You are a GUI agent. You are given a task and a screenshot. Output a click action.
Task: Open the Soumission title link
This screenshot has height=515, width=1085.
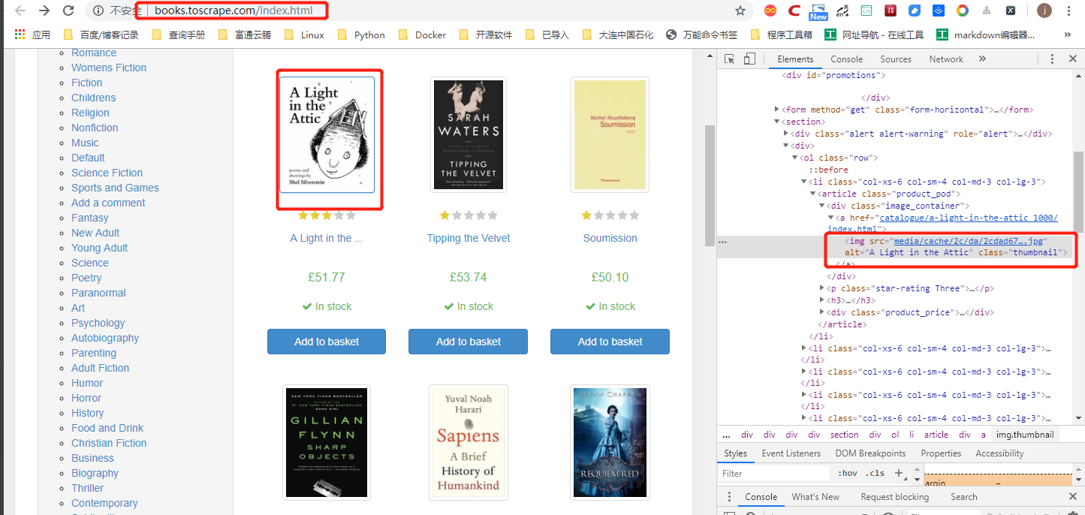[610, 238]
